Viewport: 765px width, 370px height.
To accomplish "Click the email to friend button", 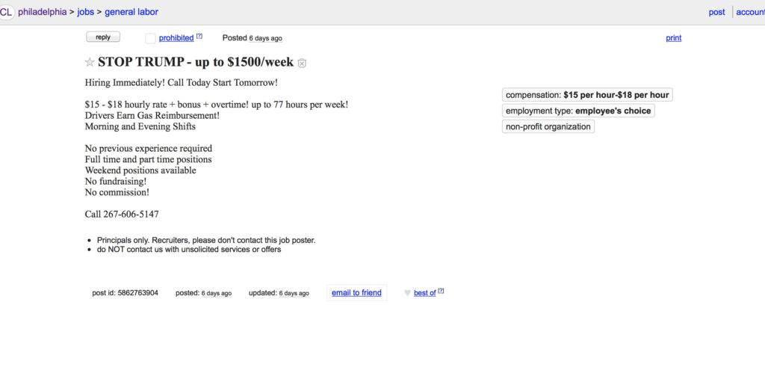I will point(356,293).
